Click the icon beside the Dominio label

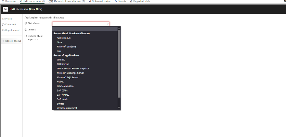pos(26,29)
